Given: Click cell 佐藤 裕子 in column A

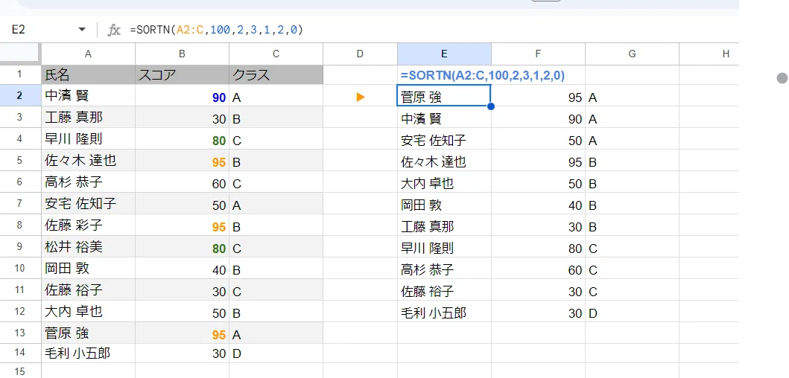Looking at the screenshot, I should [x=88, y=290].
